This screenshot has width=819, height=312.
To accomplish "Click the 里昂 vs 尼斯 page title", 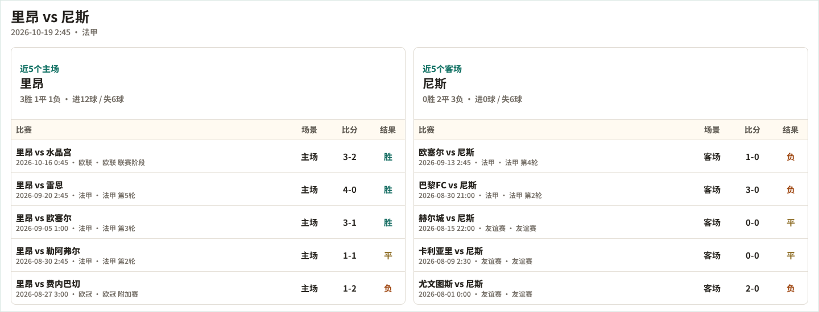I will (50, 17).
